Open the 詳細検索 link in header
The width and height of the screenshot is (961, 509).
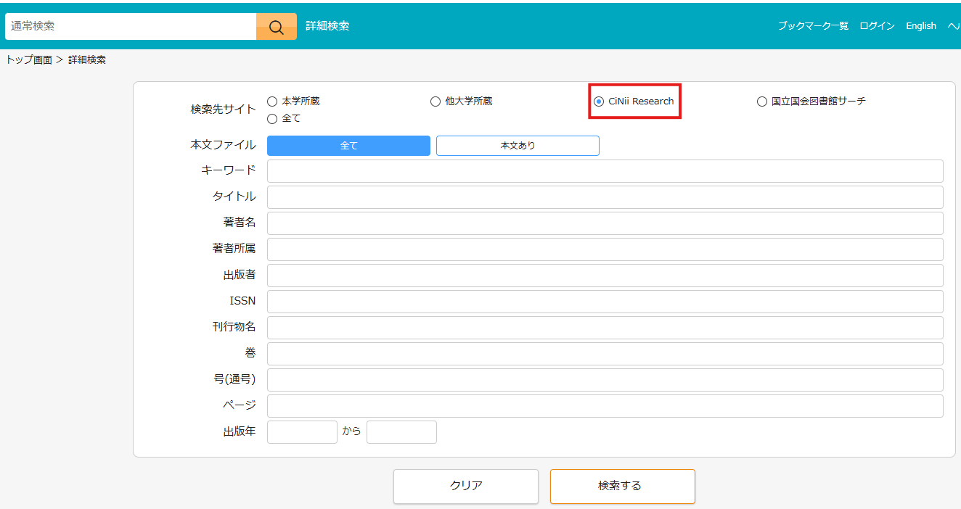click(327, 26)
